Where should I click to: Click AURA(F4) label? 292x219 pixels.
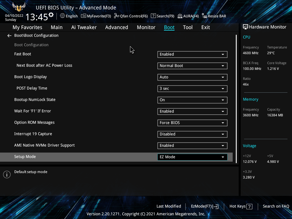point(191,16)
